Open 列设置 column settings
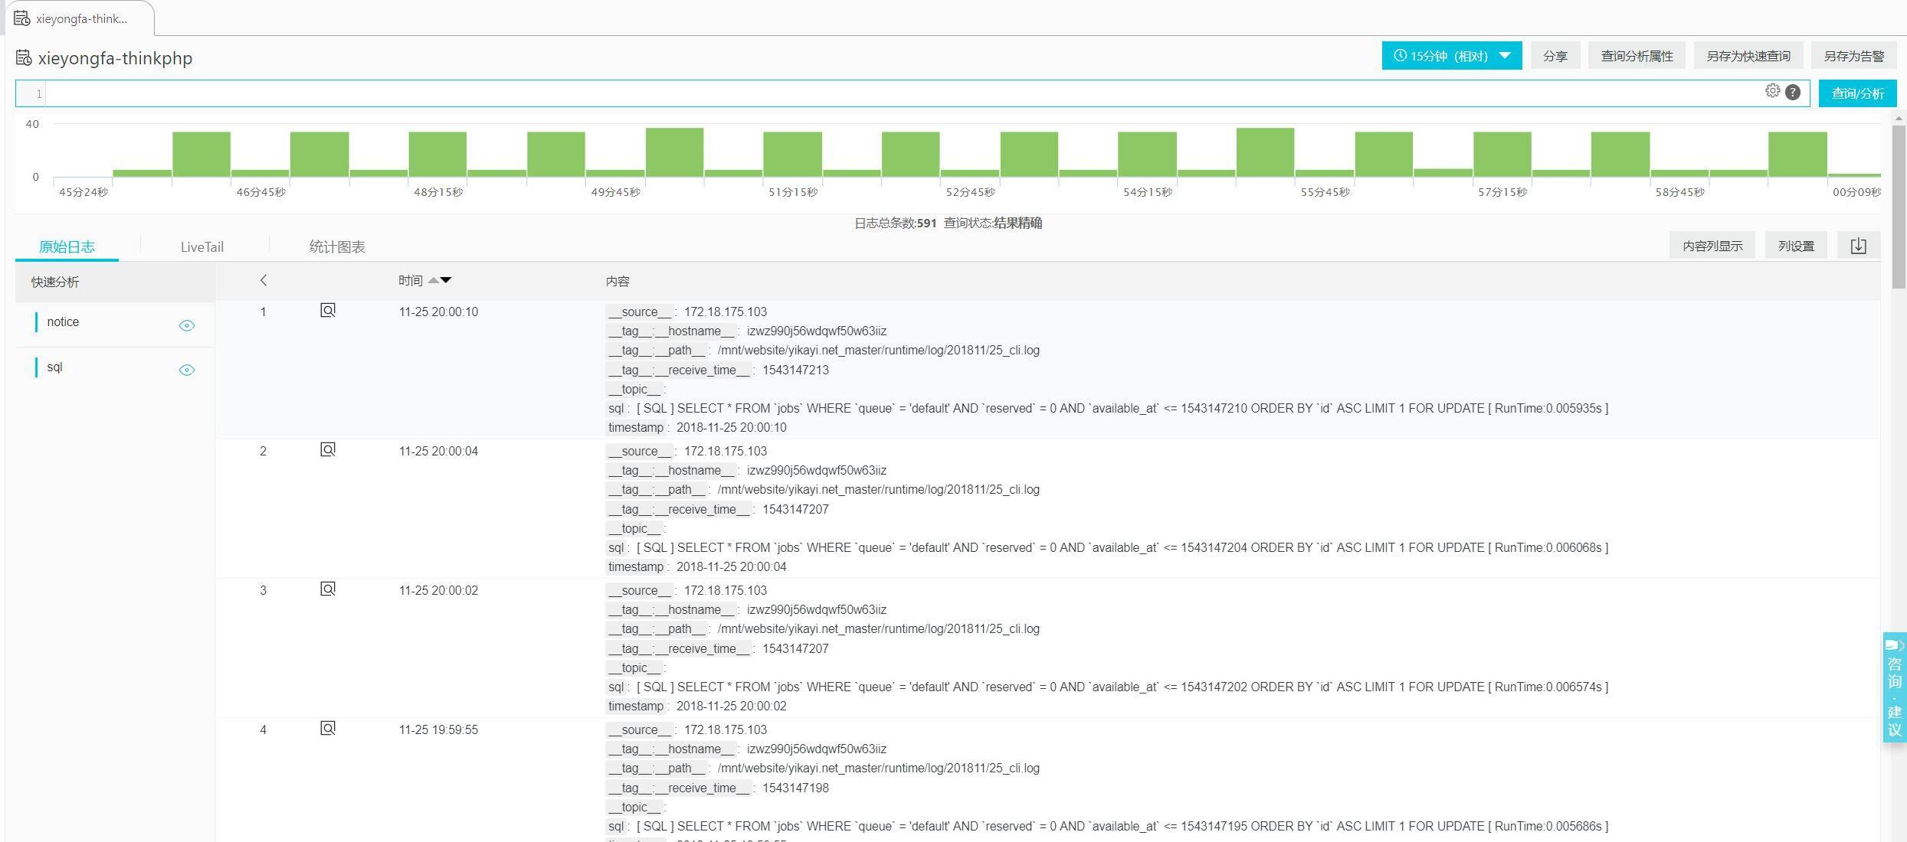 1796,246
